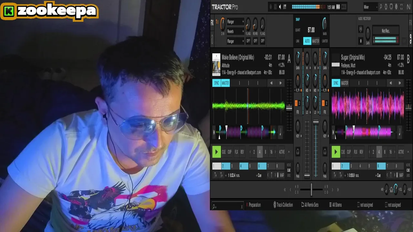Open Track Collection favorite
Image resolution: width=413 pixels, height=232 pixels.
point(283,205)
